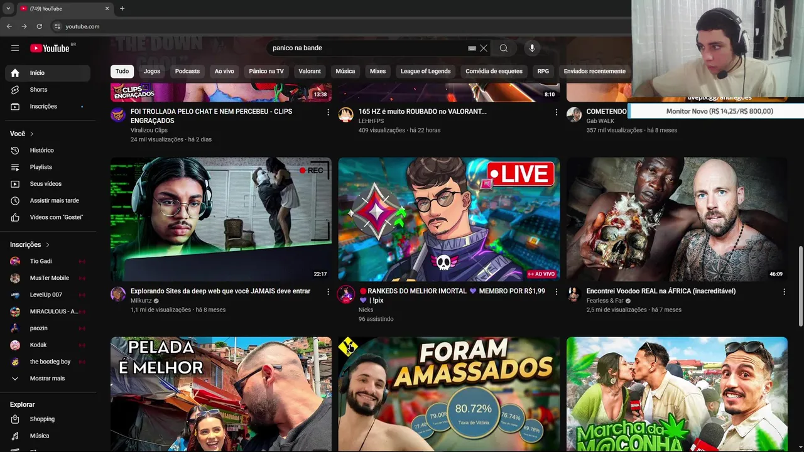Screen dimensions: 804x452
Task: Select the Ao vivo filter chip
Action: tap(224, 72)
